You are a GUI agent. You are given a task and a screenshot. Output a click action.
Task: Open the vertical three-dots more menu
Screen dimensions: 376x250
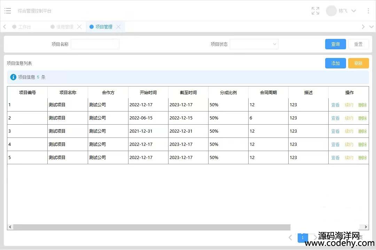(368, 11)
